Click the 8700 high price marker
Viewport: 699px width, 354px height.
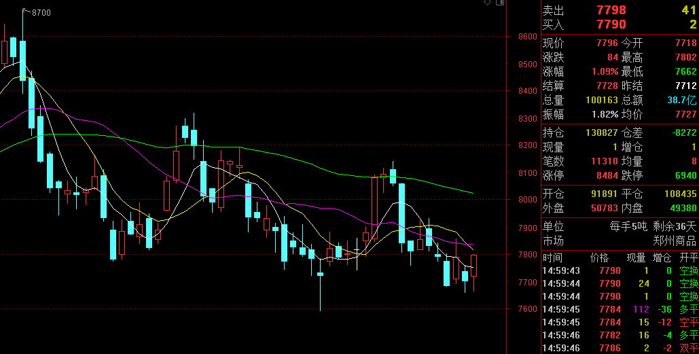[x=41, y=13]
